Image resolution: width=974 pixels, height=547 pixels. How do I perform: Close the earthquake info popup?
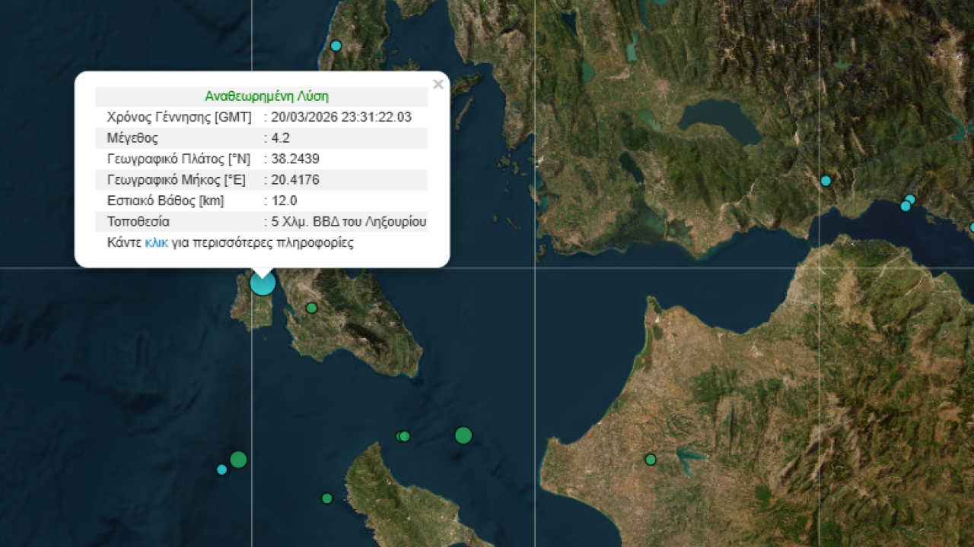click(438, 84)
